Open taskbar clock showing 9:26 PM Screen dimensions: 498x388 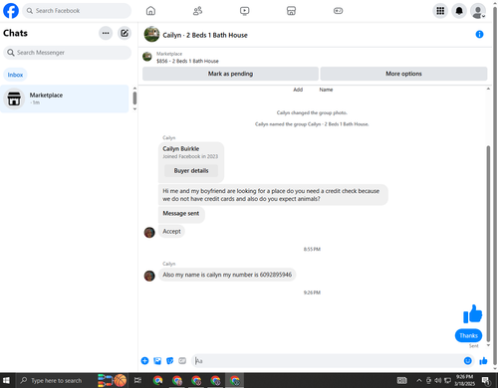[x=464, y=380]
